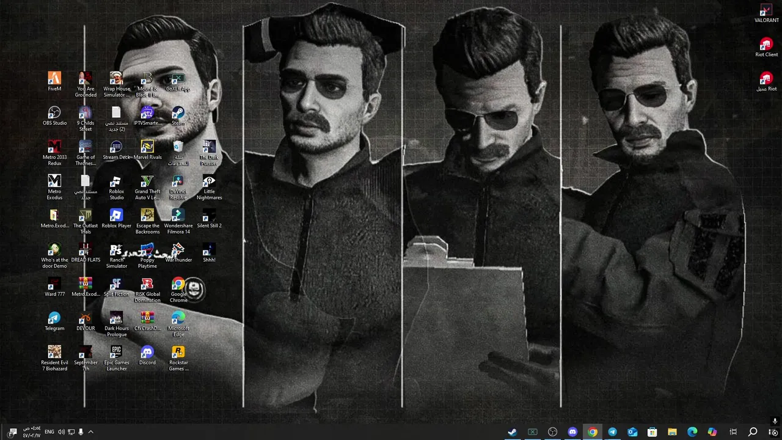Image resolution: width=782 pixels, height=440 pixels.
Task: Launch You Are Grounded from desktop
Action: point(86,84)
